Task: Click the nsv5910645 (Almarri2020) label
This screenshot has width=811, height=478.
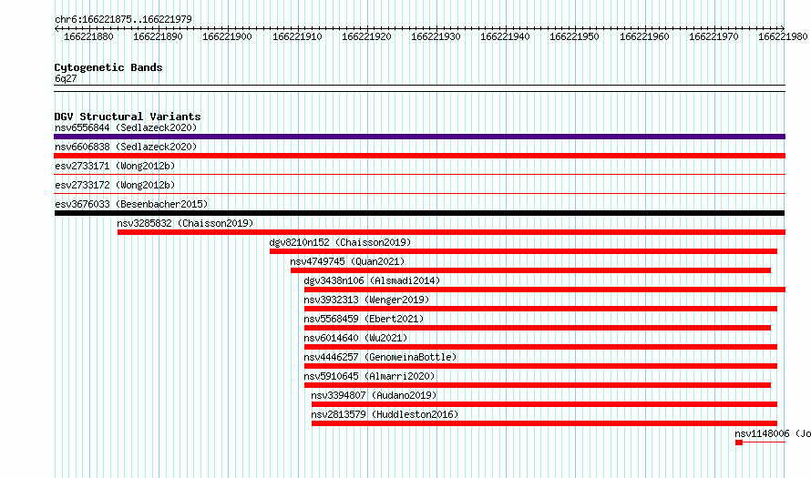Action: pyautogui.click(x=369, y=376)
